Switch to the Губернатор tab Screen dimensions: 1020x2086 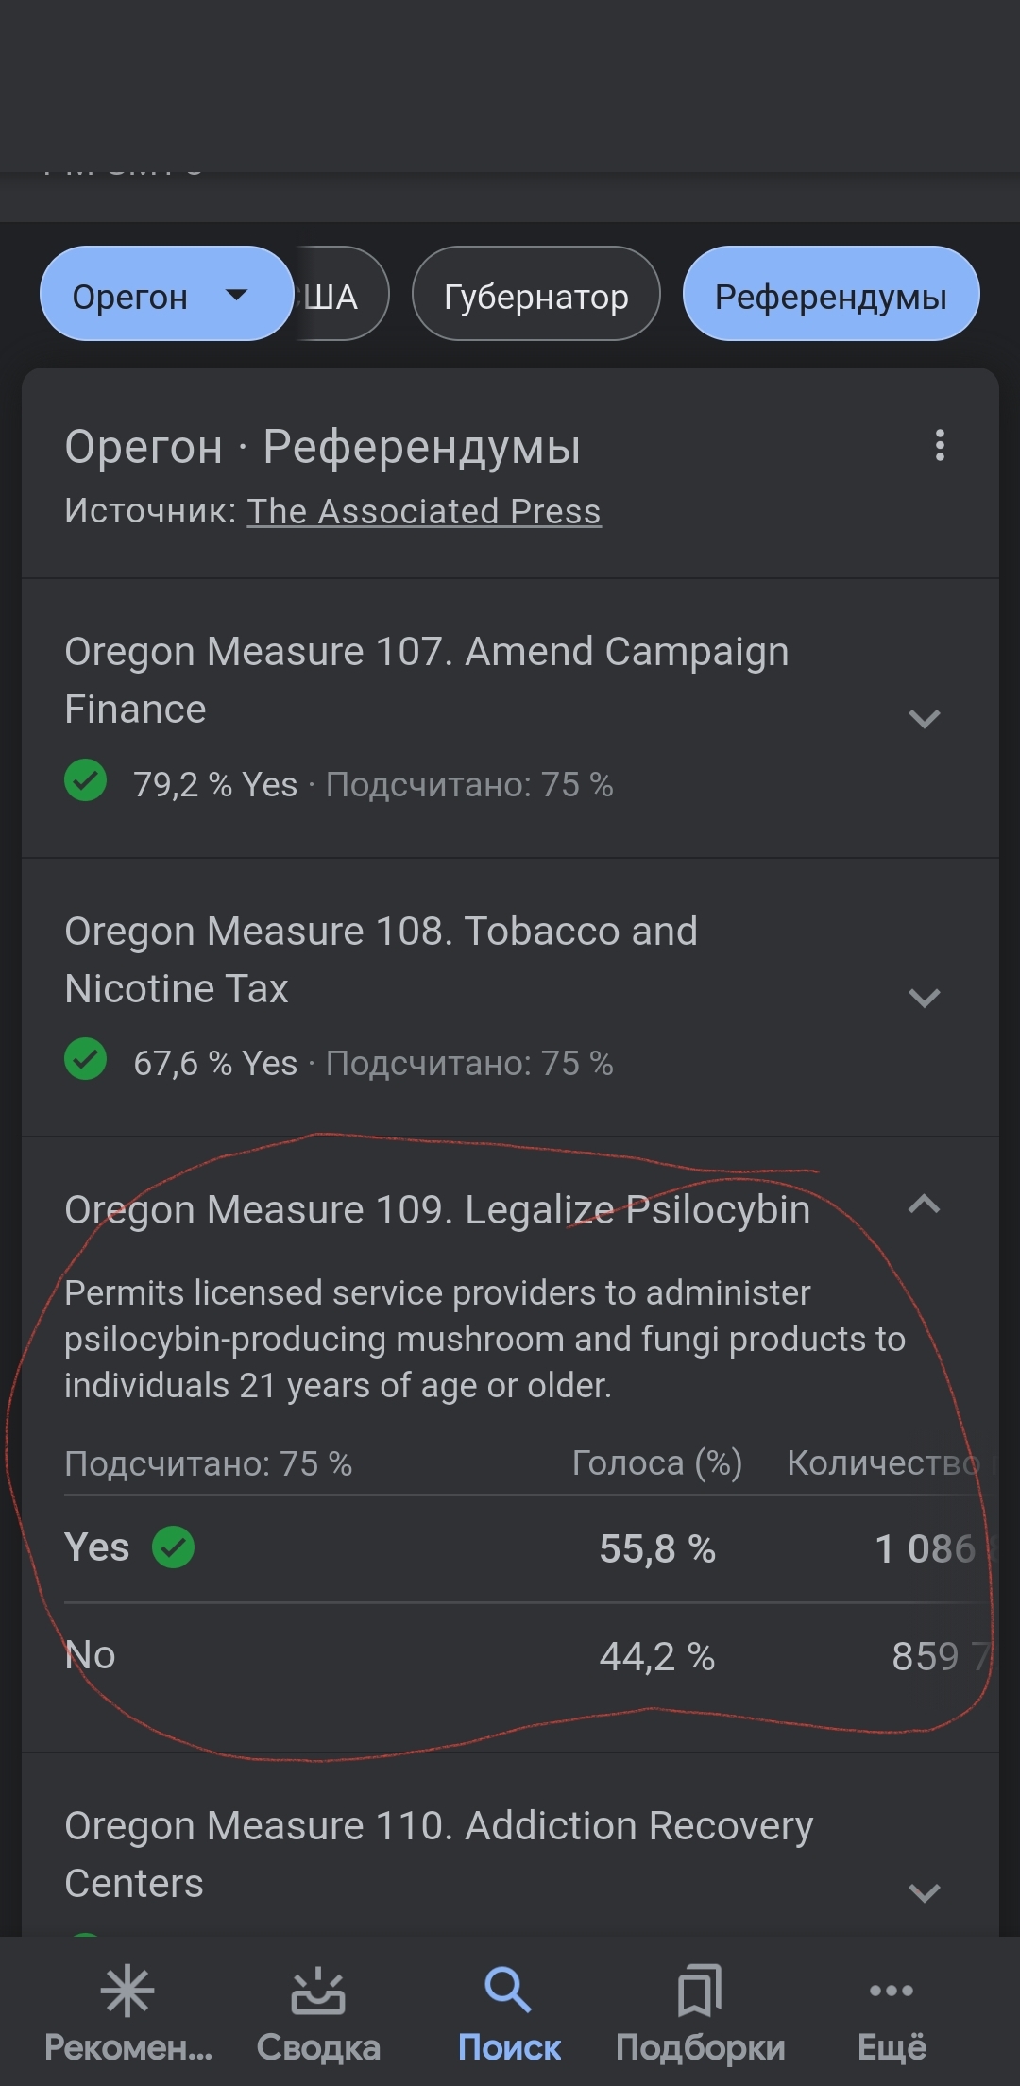tap(535, 295)
